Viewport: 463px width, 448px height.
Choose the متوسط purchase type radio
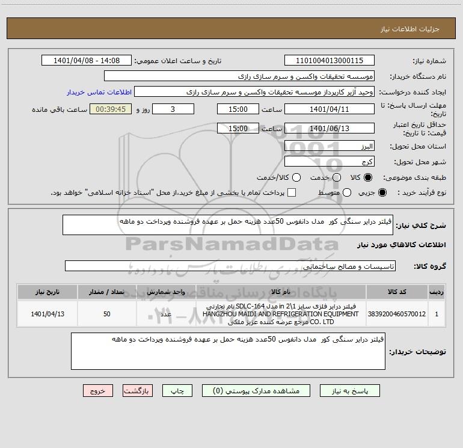tap(347, 192)
